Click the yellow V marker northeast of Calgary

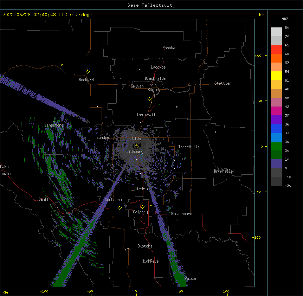click(x=151, y=205)
